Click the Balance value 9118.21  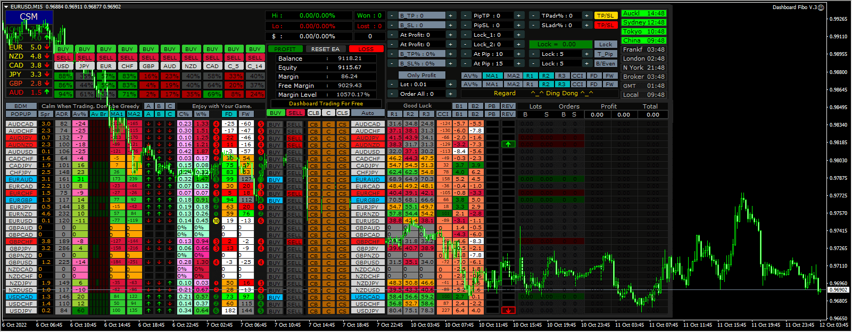(x=350, y=59)
